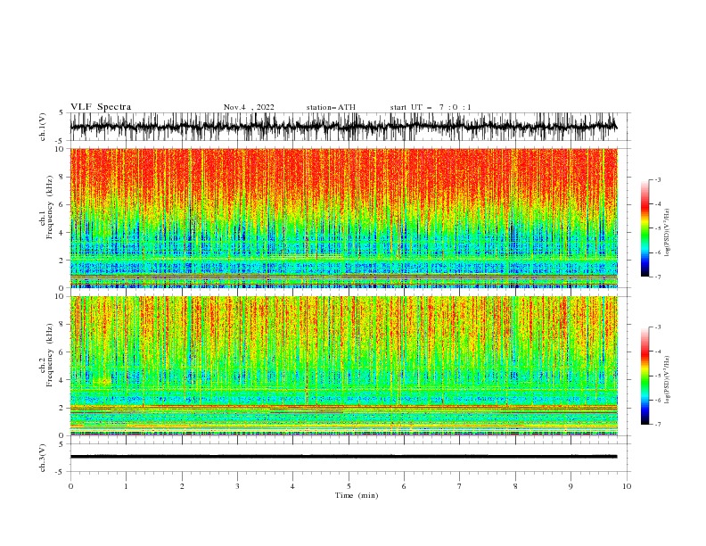Click time axis tick label "6"
Screen dimensions: 706x546
click(x=404, y=486)
